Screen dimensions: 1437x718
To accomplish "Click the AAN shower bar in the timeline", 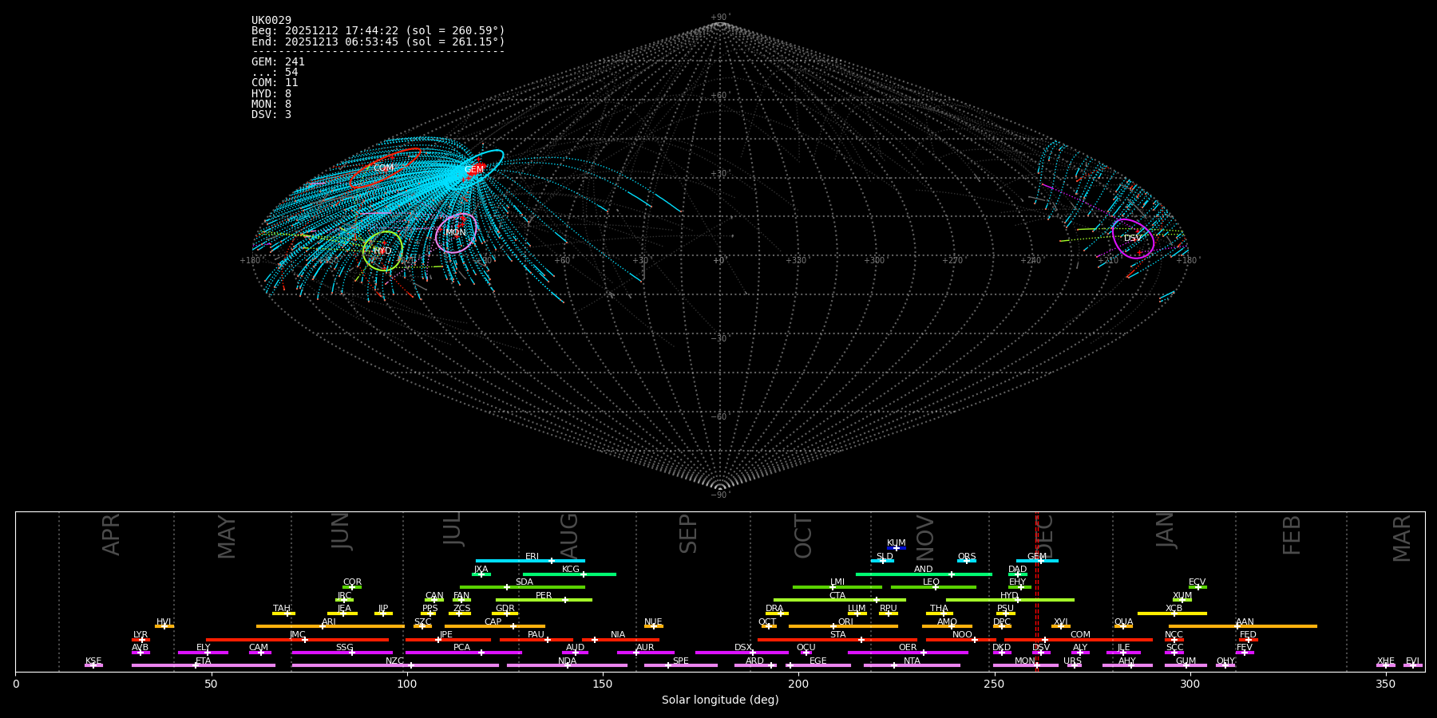I will [x=1243, y=626].
